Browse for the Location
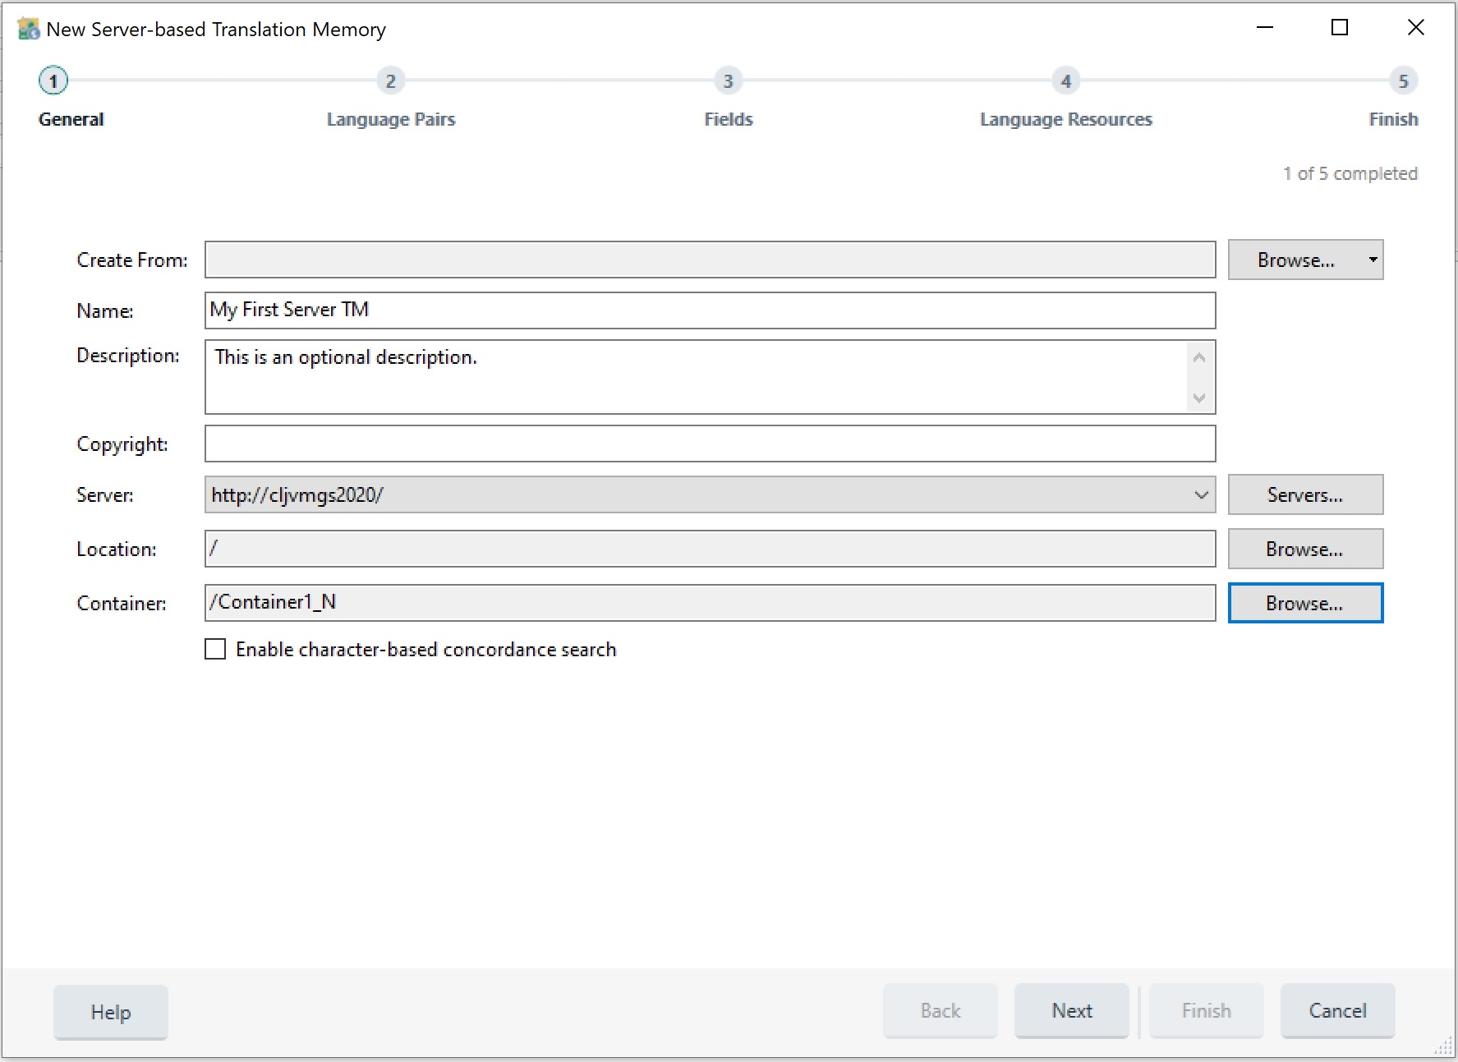This screenshot has width=1458, height=1062. pyautogui.click(x=1304, y=549)
